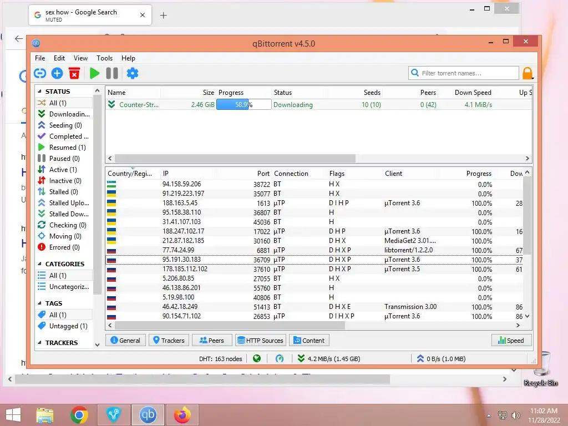Select the Checking (0) filter
The image size is (568, 426).
coord(64,225)
